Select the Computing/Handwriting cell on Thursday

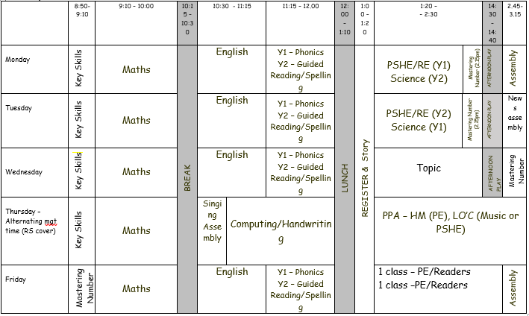point(281,231)
